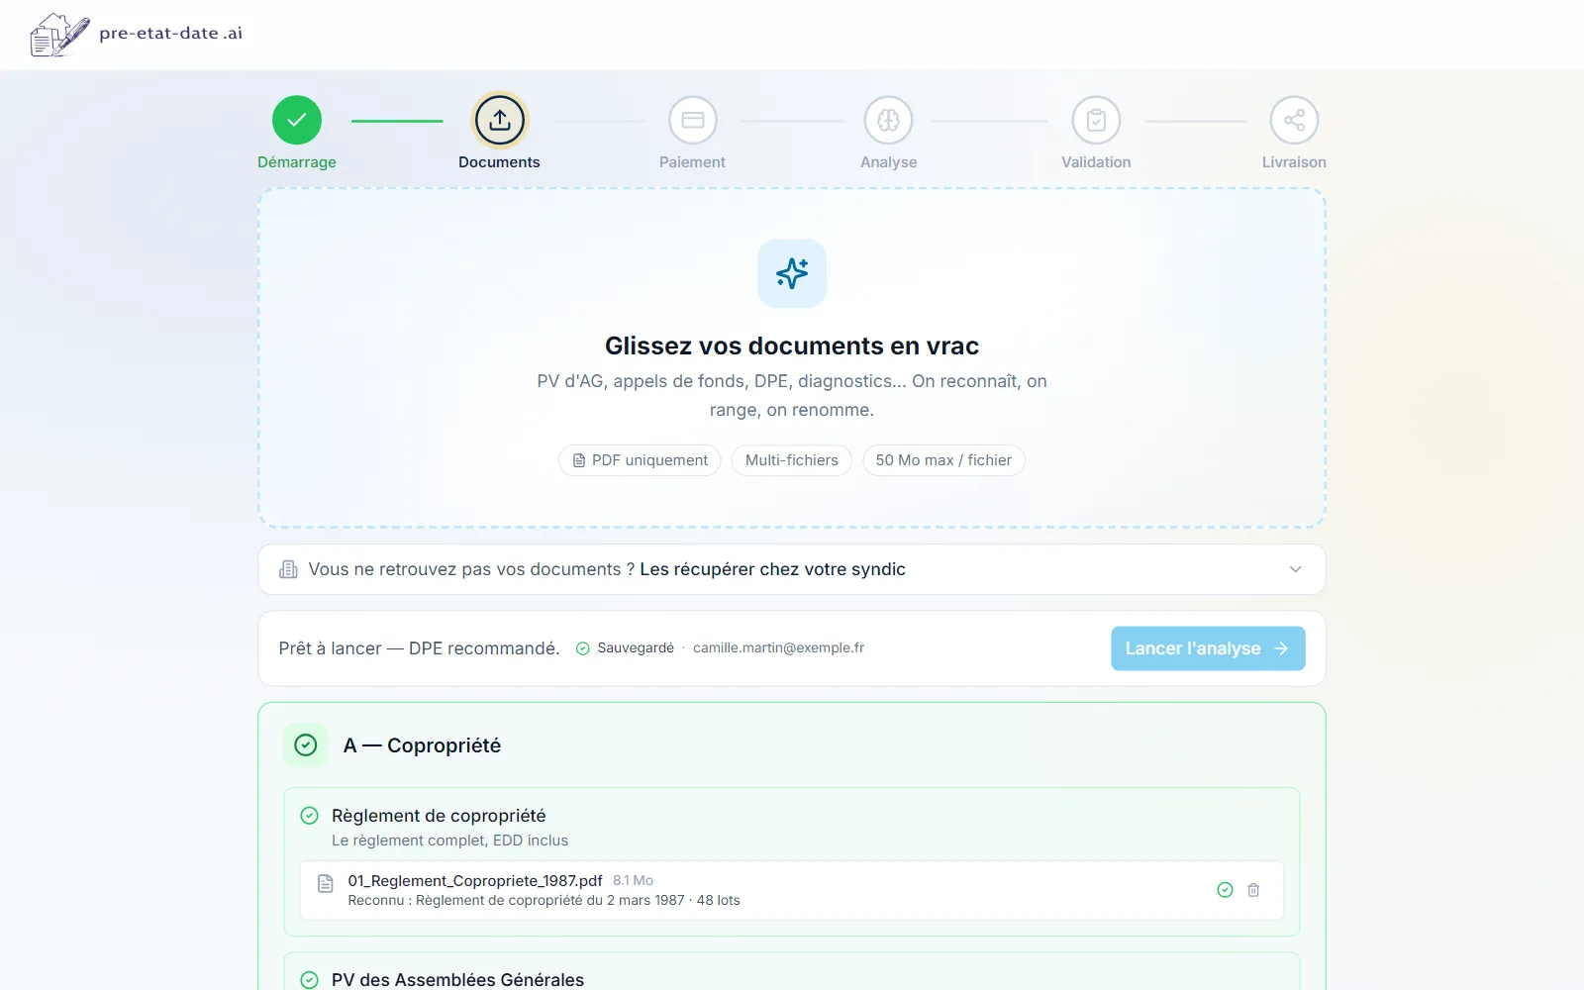Click the green Sauvegardé check icon
The image size is (1584, 990).
point(583,648)
